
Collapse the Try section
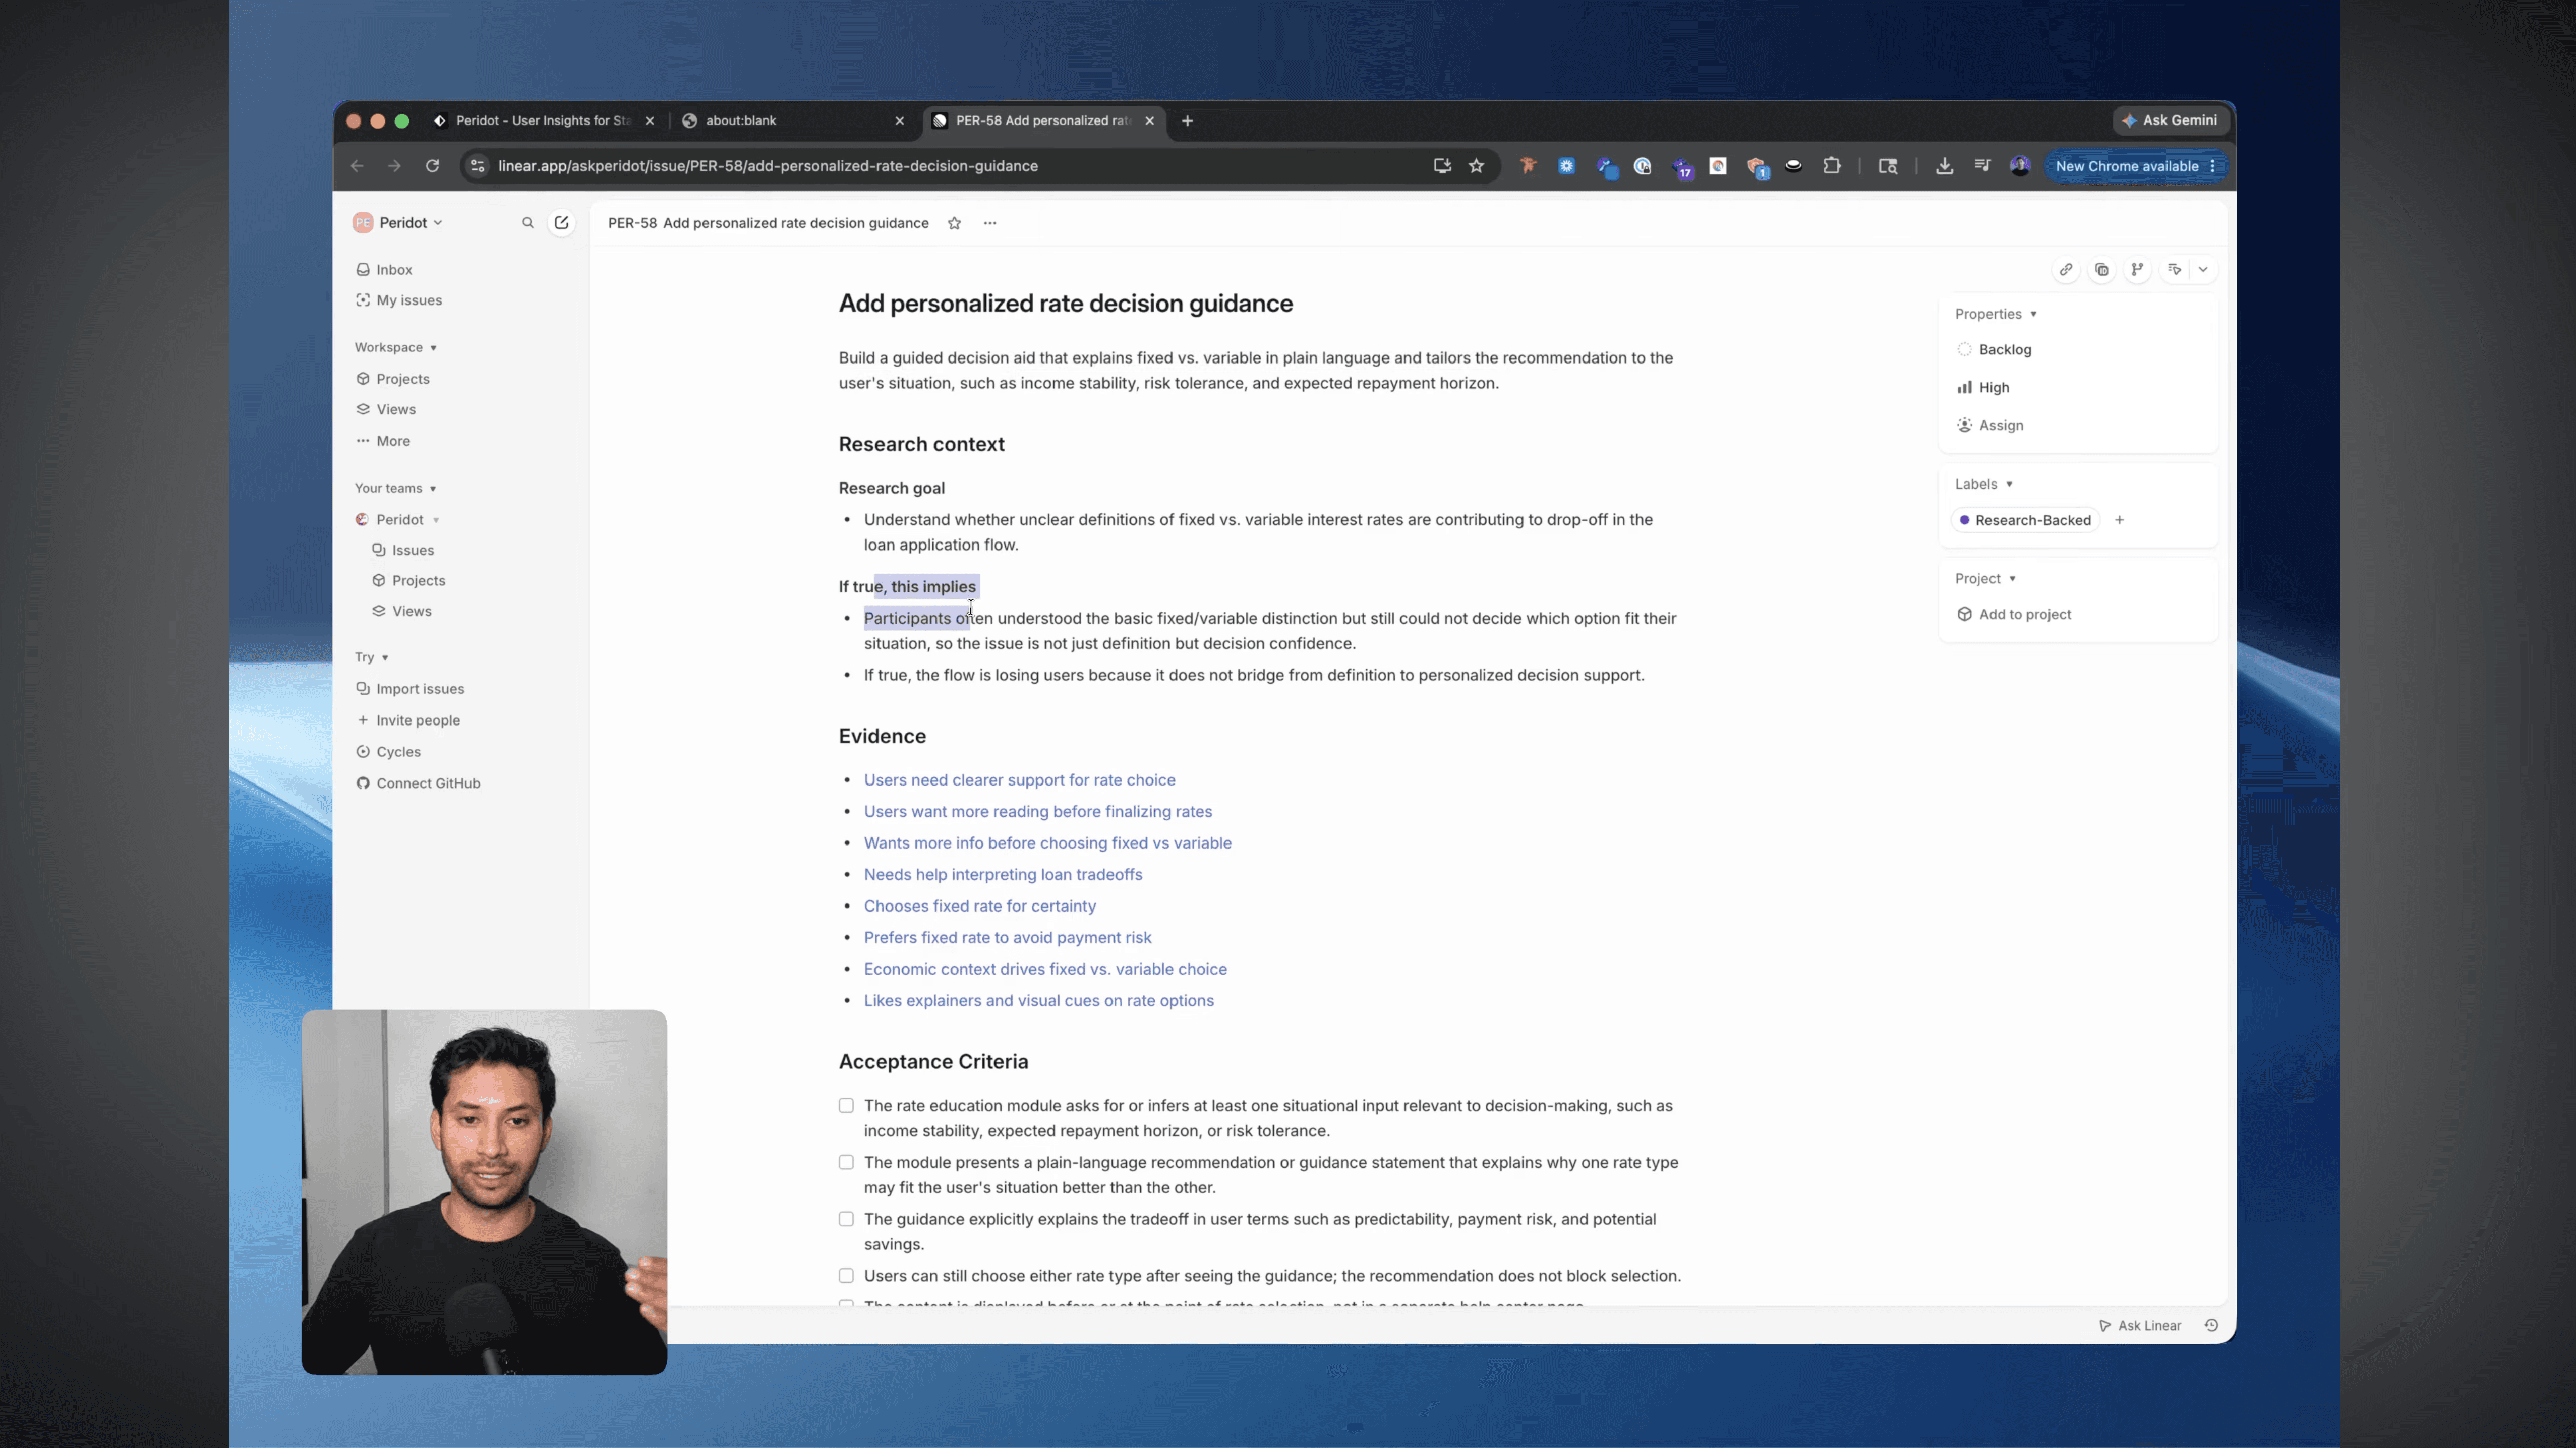(372, 657)
